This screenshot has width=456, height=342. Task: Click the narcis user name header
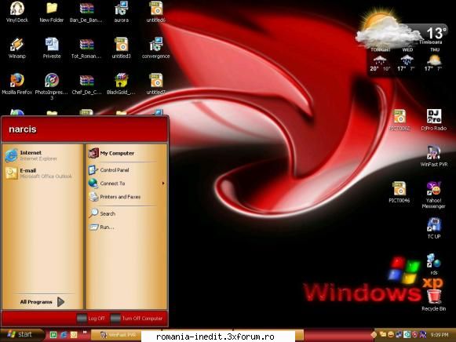pos(23,129)
